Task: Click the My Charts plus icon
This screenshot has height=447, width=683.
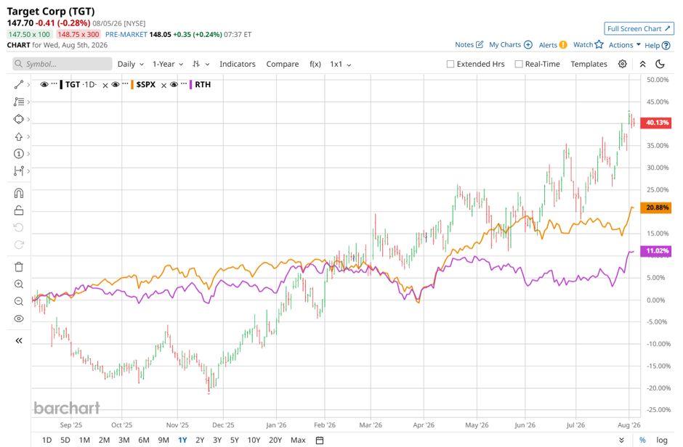Action: 528,45
